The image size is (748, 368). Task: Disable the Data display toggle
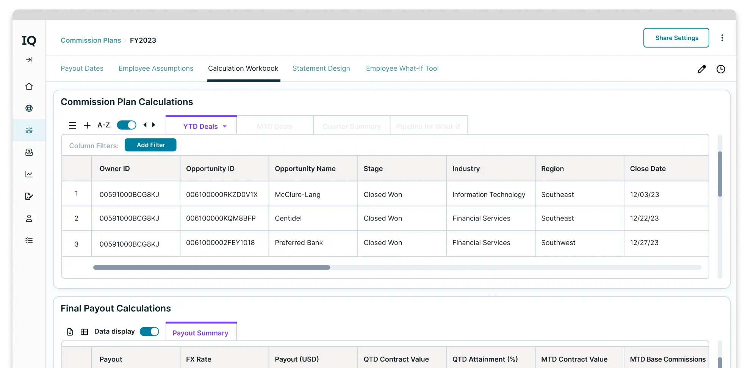pos(150,331)
